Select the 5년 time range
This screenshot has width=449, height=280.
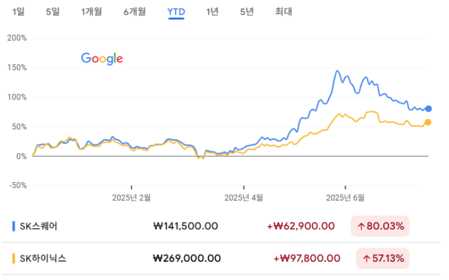coord(247,12)
